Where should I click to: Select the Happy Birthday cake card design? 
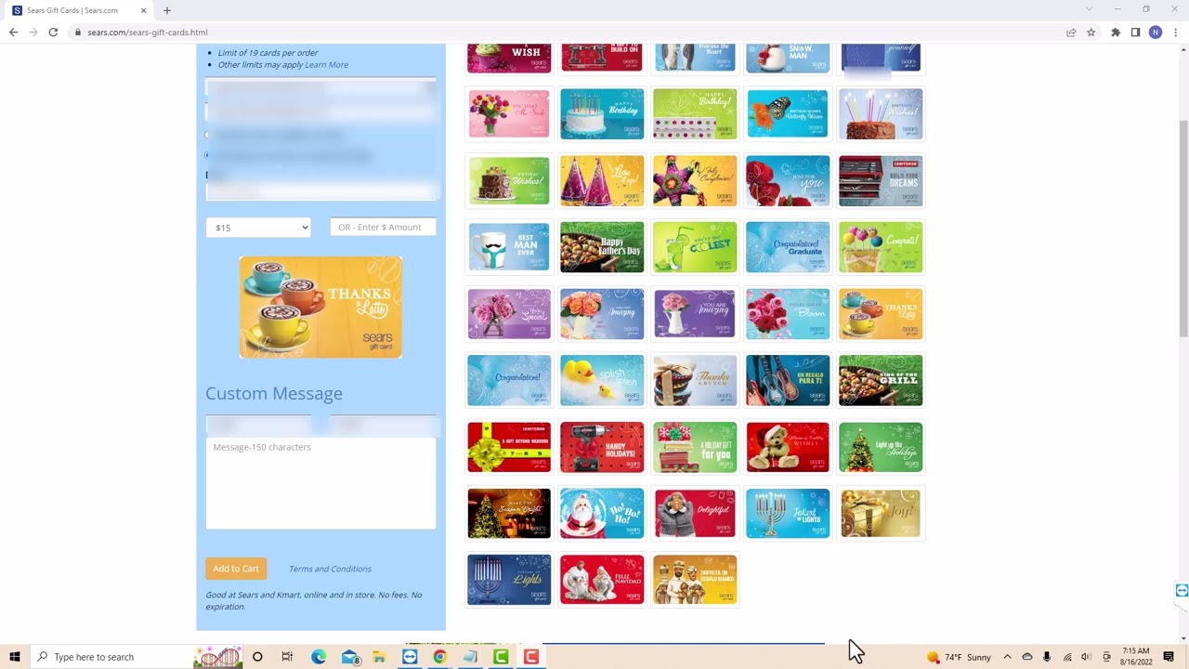tap(602, 113)
